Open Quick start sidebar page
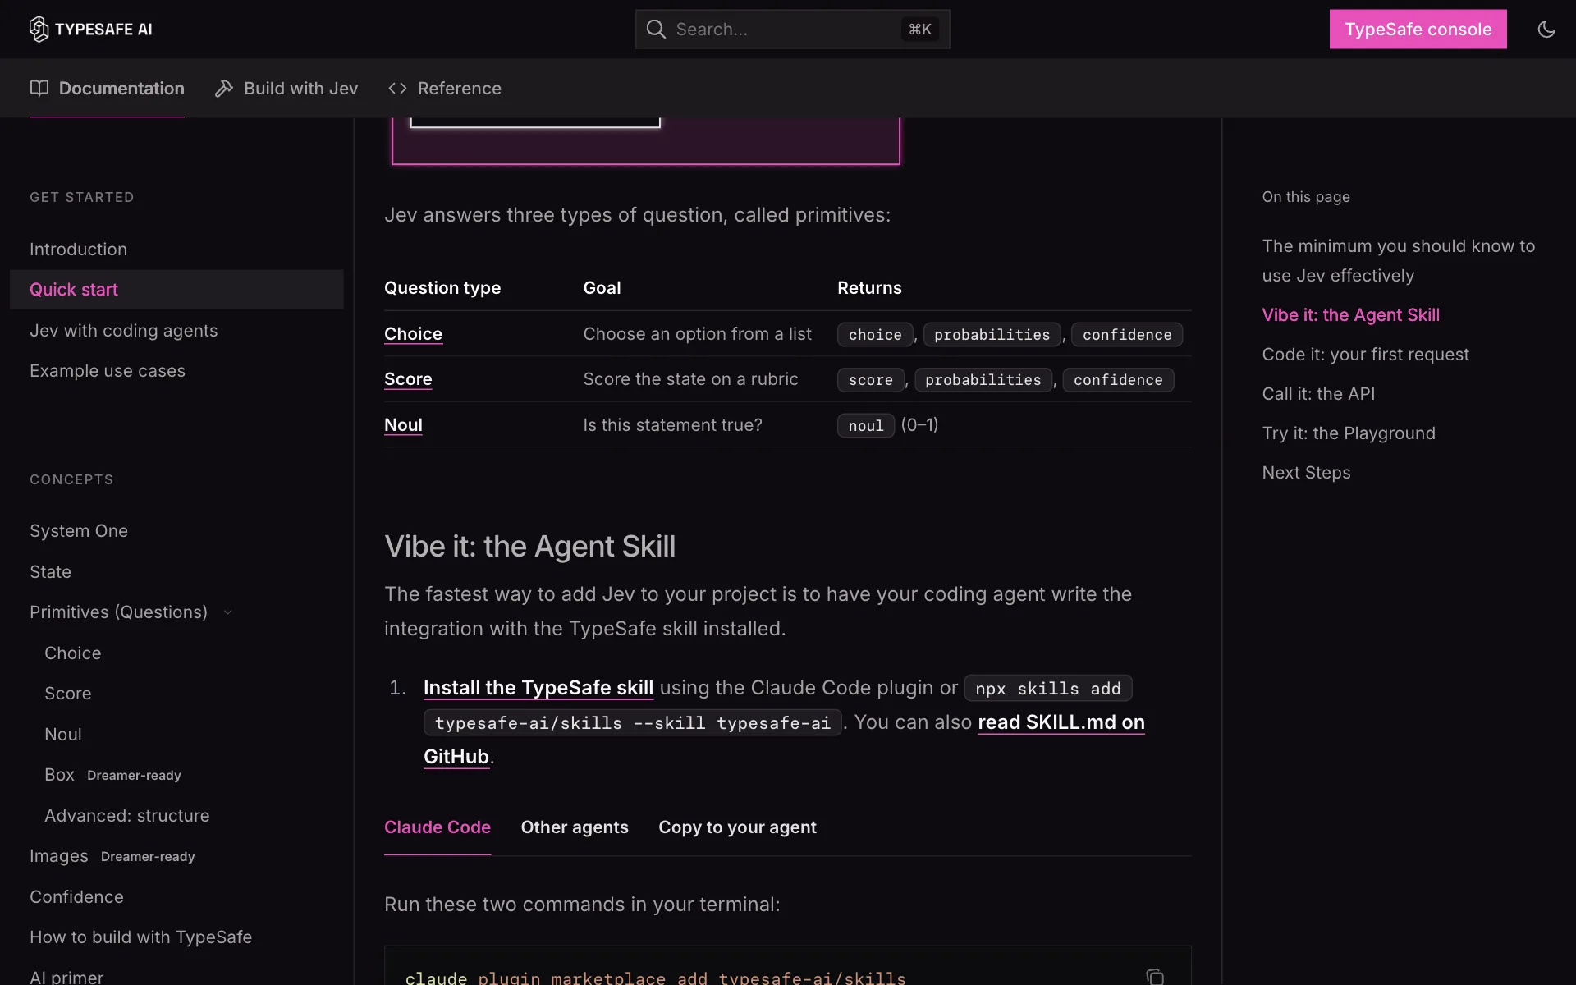 coord(176,290)
